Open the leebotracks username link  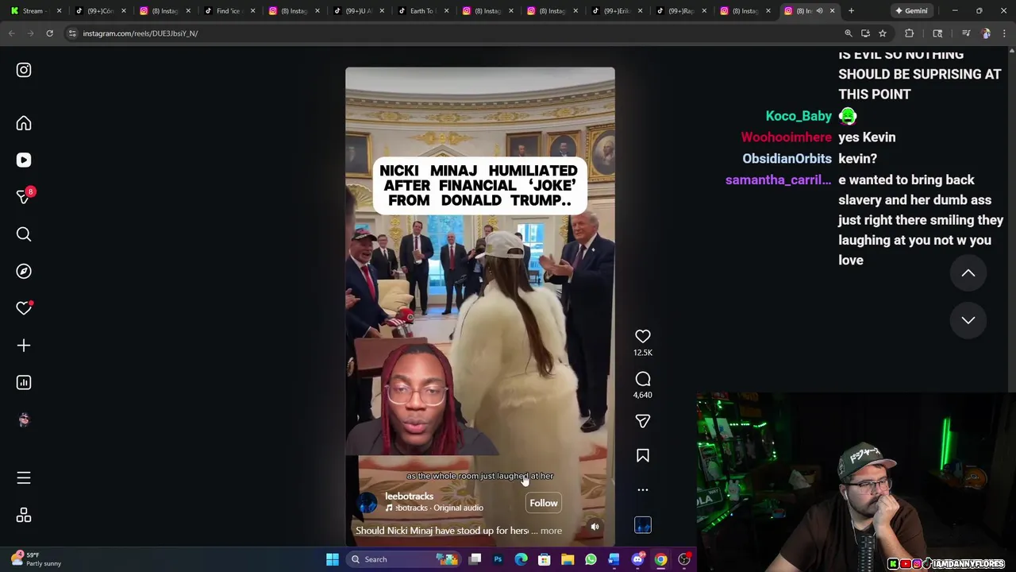click(409, 496)
